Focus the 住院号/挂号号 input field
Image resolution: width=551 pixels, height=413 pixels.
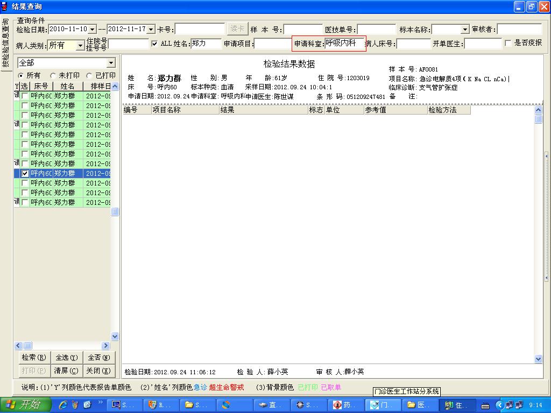[129, 44]
